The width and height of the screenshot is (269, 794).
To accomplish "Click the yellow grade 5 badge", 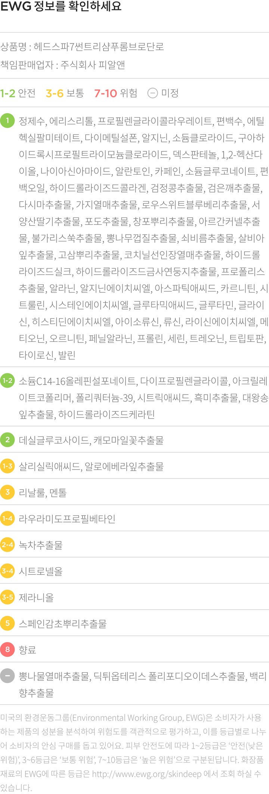I will [x=7, y=624].
